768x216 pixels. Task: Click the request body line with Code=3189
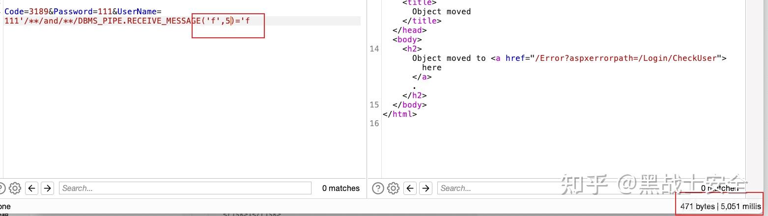pyautogui.click(x=83, y=11)
